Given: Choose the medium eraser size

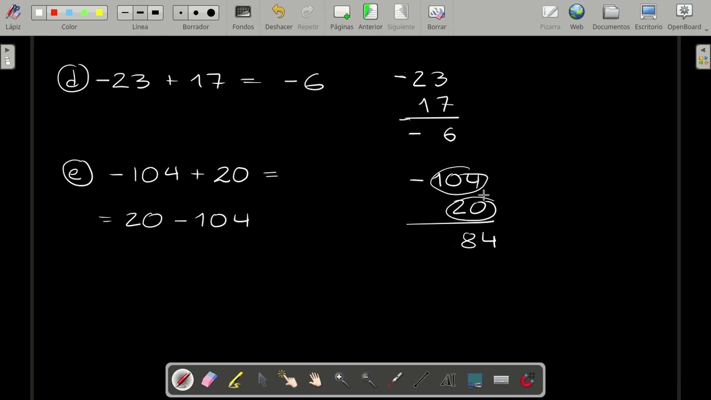Looking at the screenshot, I should point(196,13).
